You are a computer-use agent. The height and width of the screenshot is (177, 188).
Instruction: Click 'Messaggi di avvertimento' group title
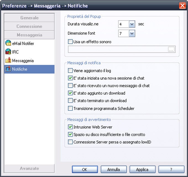[89, 120]
